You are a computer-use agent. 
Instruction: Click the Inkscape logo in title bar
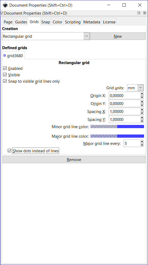tap(5, 5)
